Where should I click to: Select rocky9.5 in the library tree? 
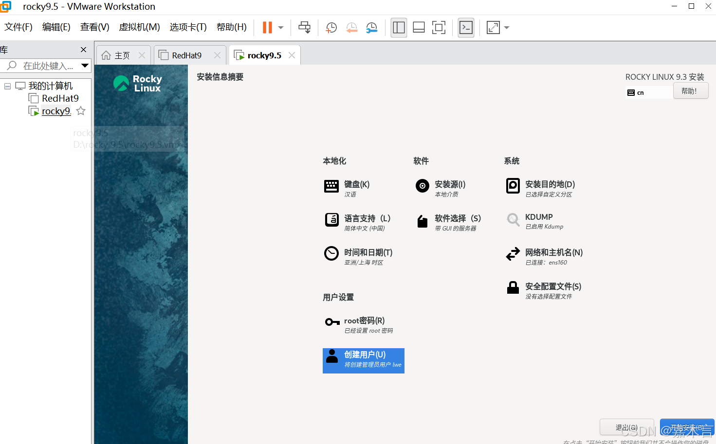(56, 111)
